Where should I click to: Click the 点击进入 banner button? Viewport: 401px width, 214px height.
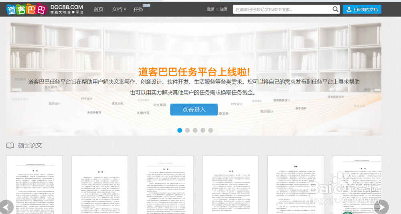tap(194, 110)
